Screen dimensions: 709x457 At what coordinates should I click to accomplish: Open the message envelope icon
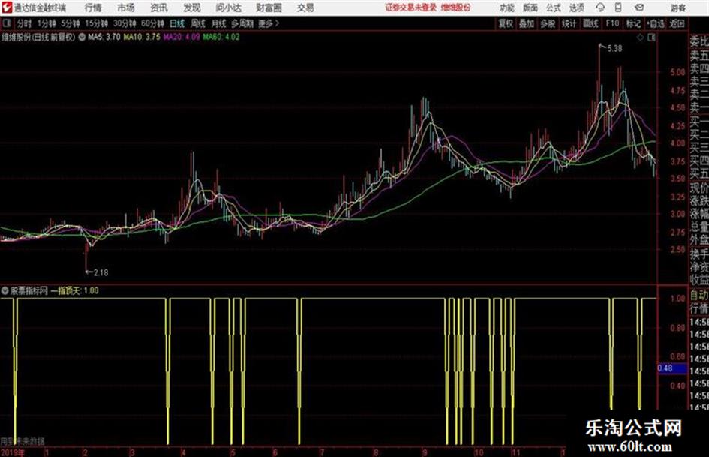click(x=639, y=8)
